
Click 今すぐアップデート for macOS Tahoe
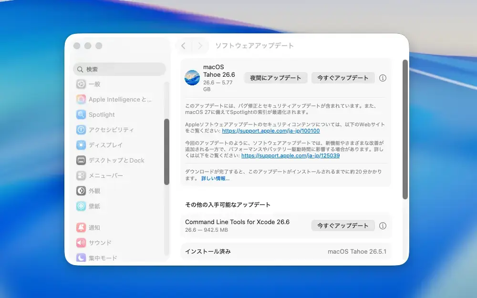pos(343,78)
